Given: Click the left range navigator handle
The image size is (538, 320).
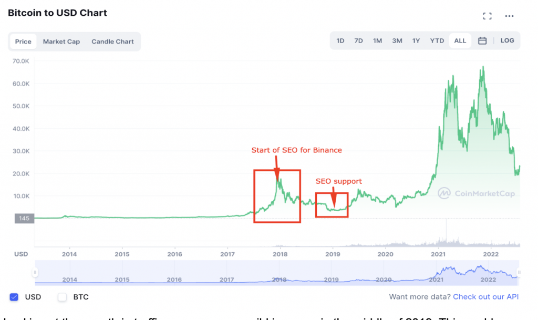Looking at the screenshot, I should pos(35,273).
